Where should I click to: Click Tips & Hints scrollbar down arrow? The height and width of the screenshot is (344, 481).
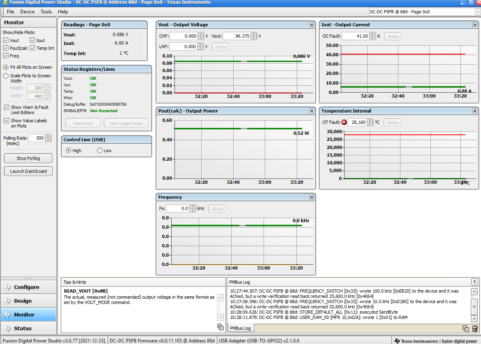click(x=220, y=317)
